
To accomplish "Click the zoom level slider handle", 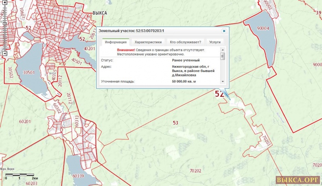I will tap(4, 24).
